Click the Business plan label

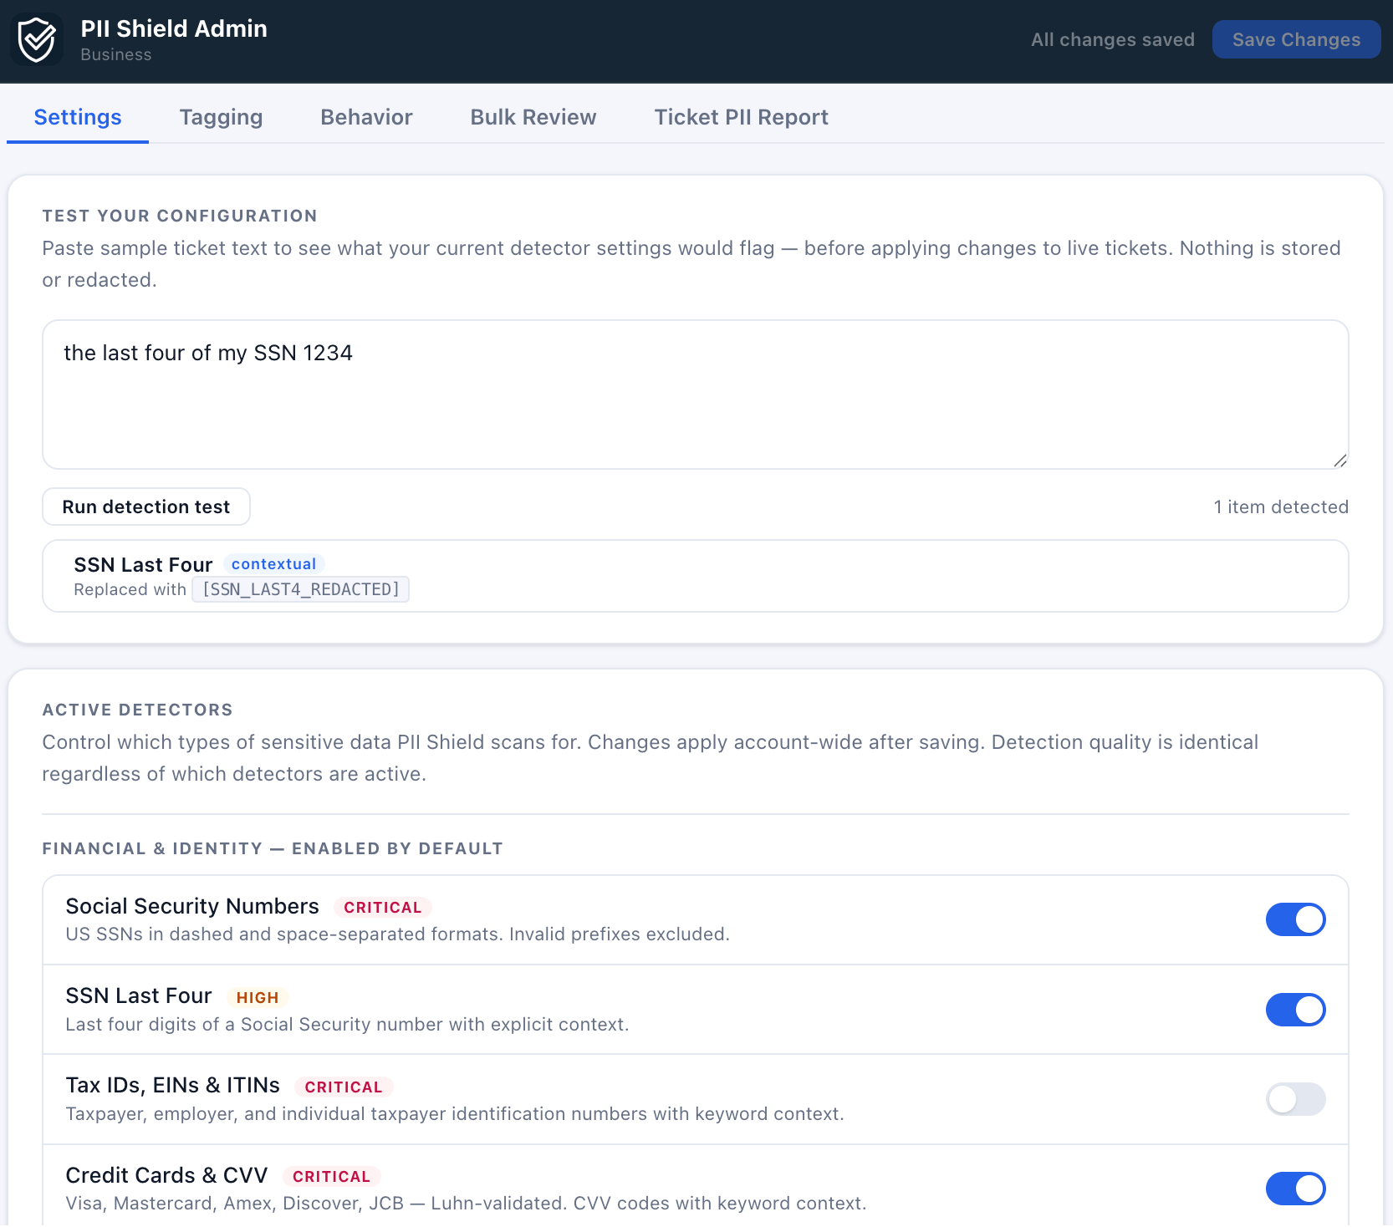click(x=116, y=54)
